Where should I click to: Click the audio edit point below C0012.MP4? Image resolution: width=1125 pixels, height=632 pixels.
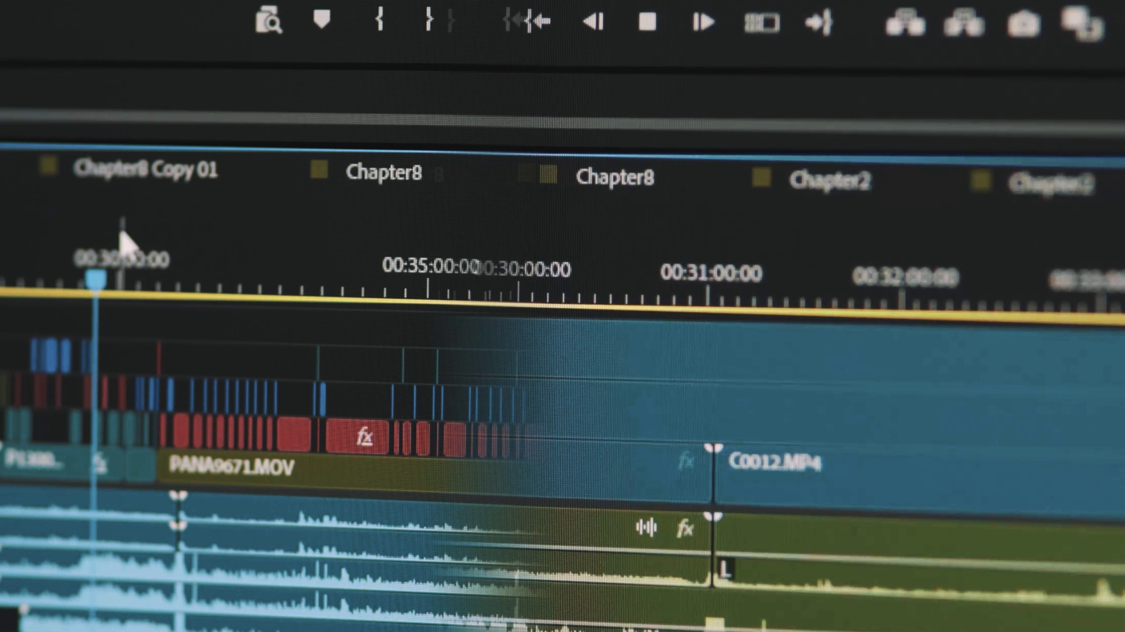click(x=712, y=550)
